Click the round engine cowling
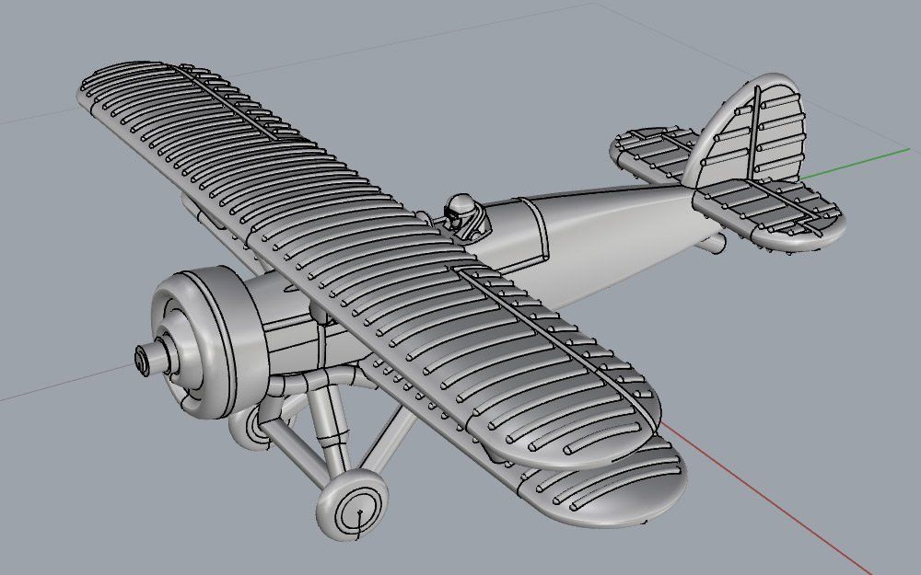 (209, 341)
